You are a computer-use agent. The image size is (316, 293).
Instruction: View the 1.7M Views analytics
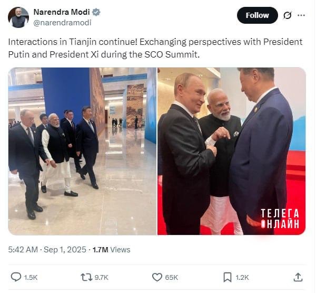coord(111,249)
